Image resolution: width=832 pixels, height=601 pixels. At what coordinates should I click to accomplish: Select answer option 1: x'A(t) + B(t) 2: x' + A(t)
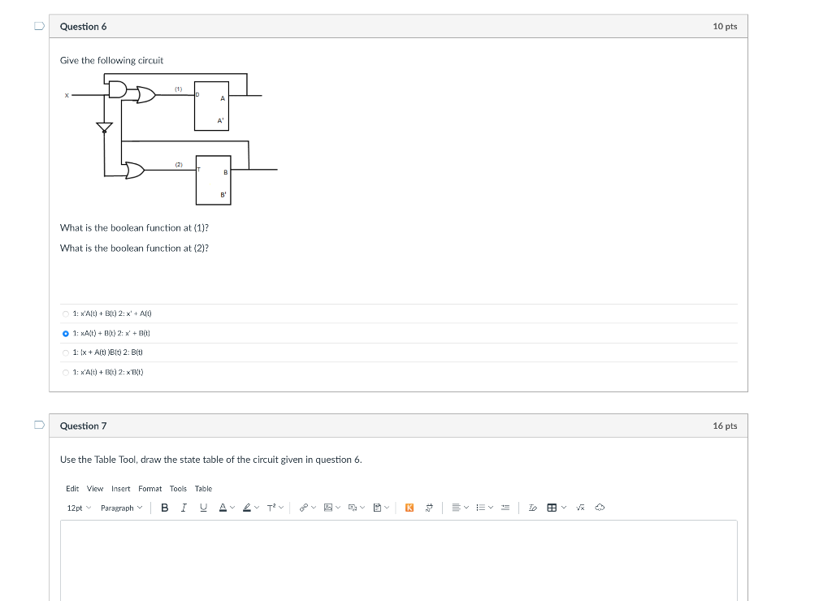pyautogui.click(x=65, y=313)
